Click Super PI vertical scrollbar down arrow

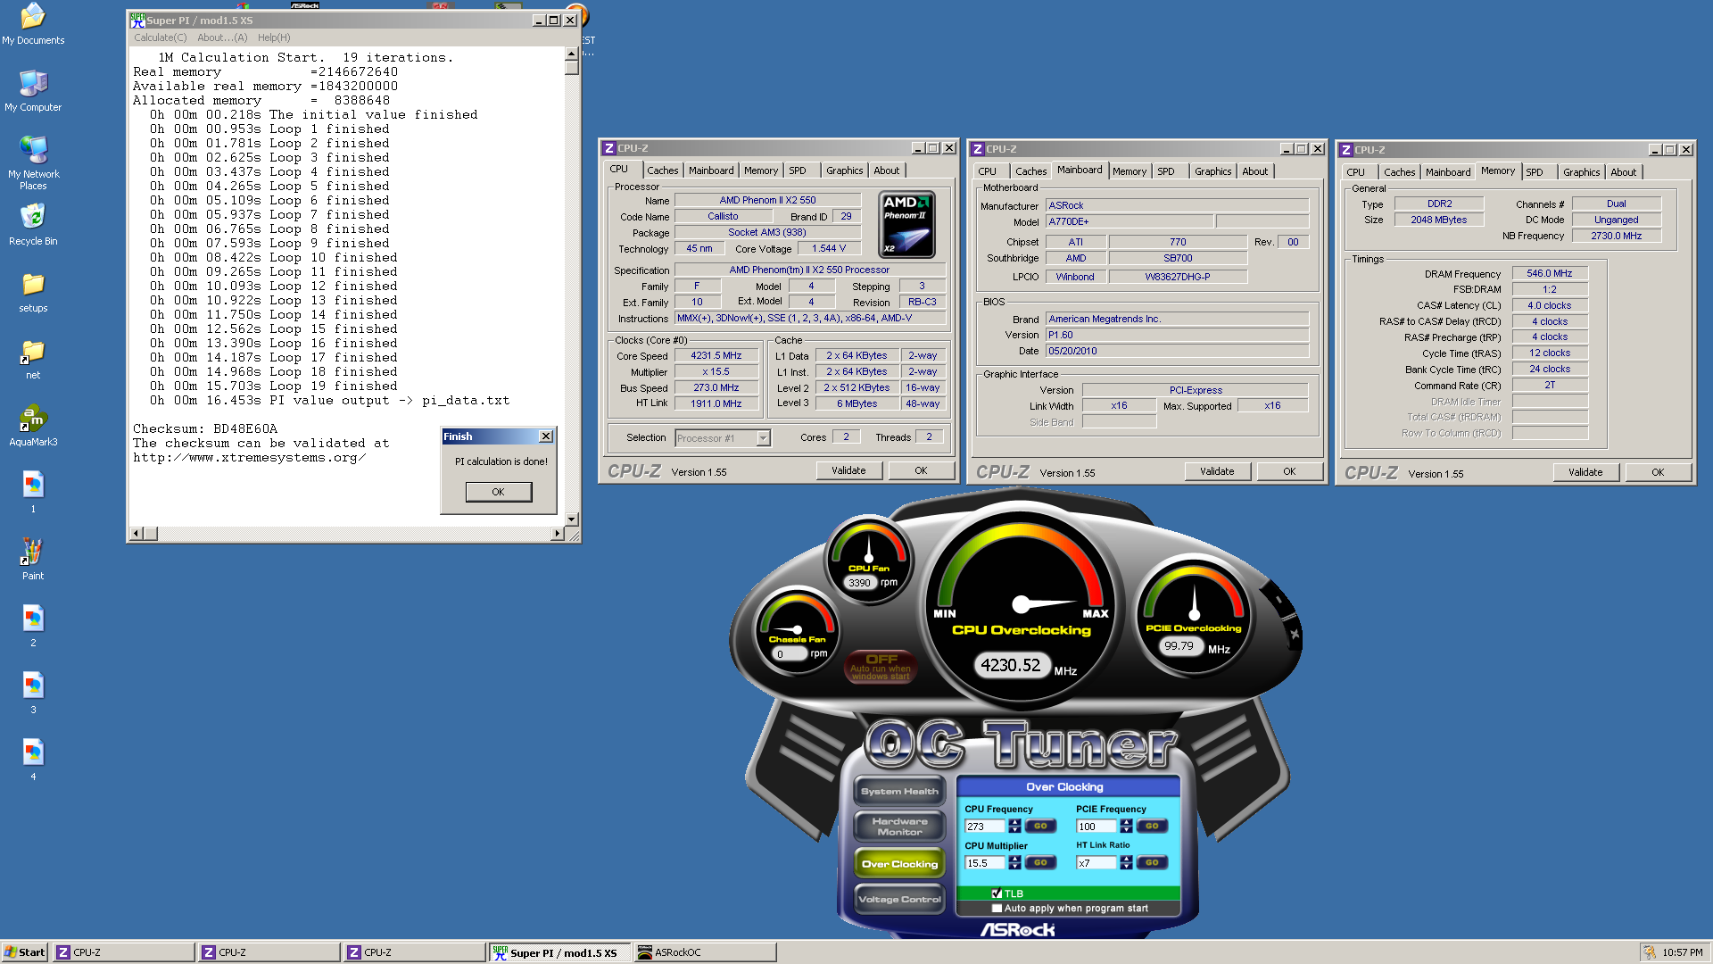572,519
